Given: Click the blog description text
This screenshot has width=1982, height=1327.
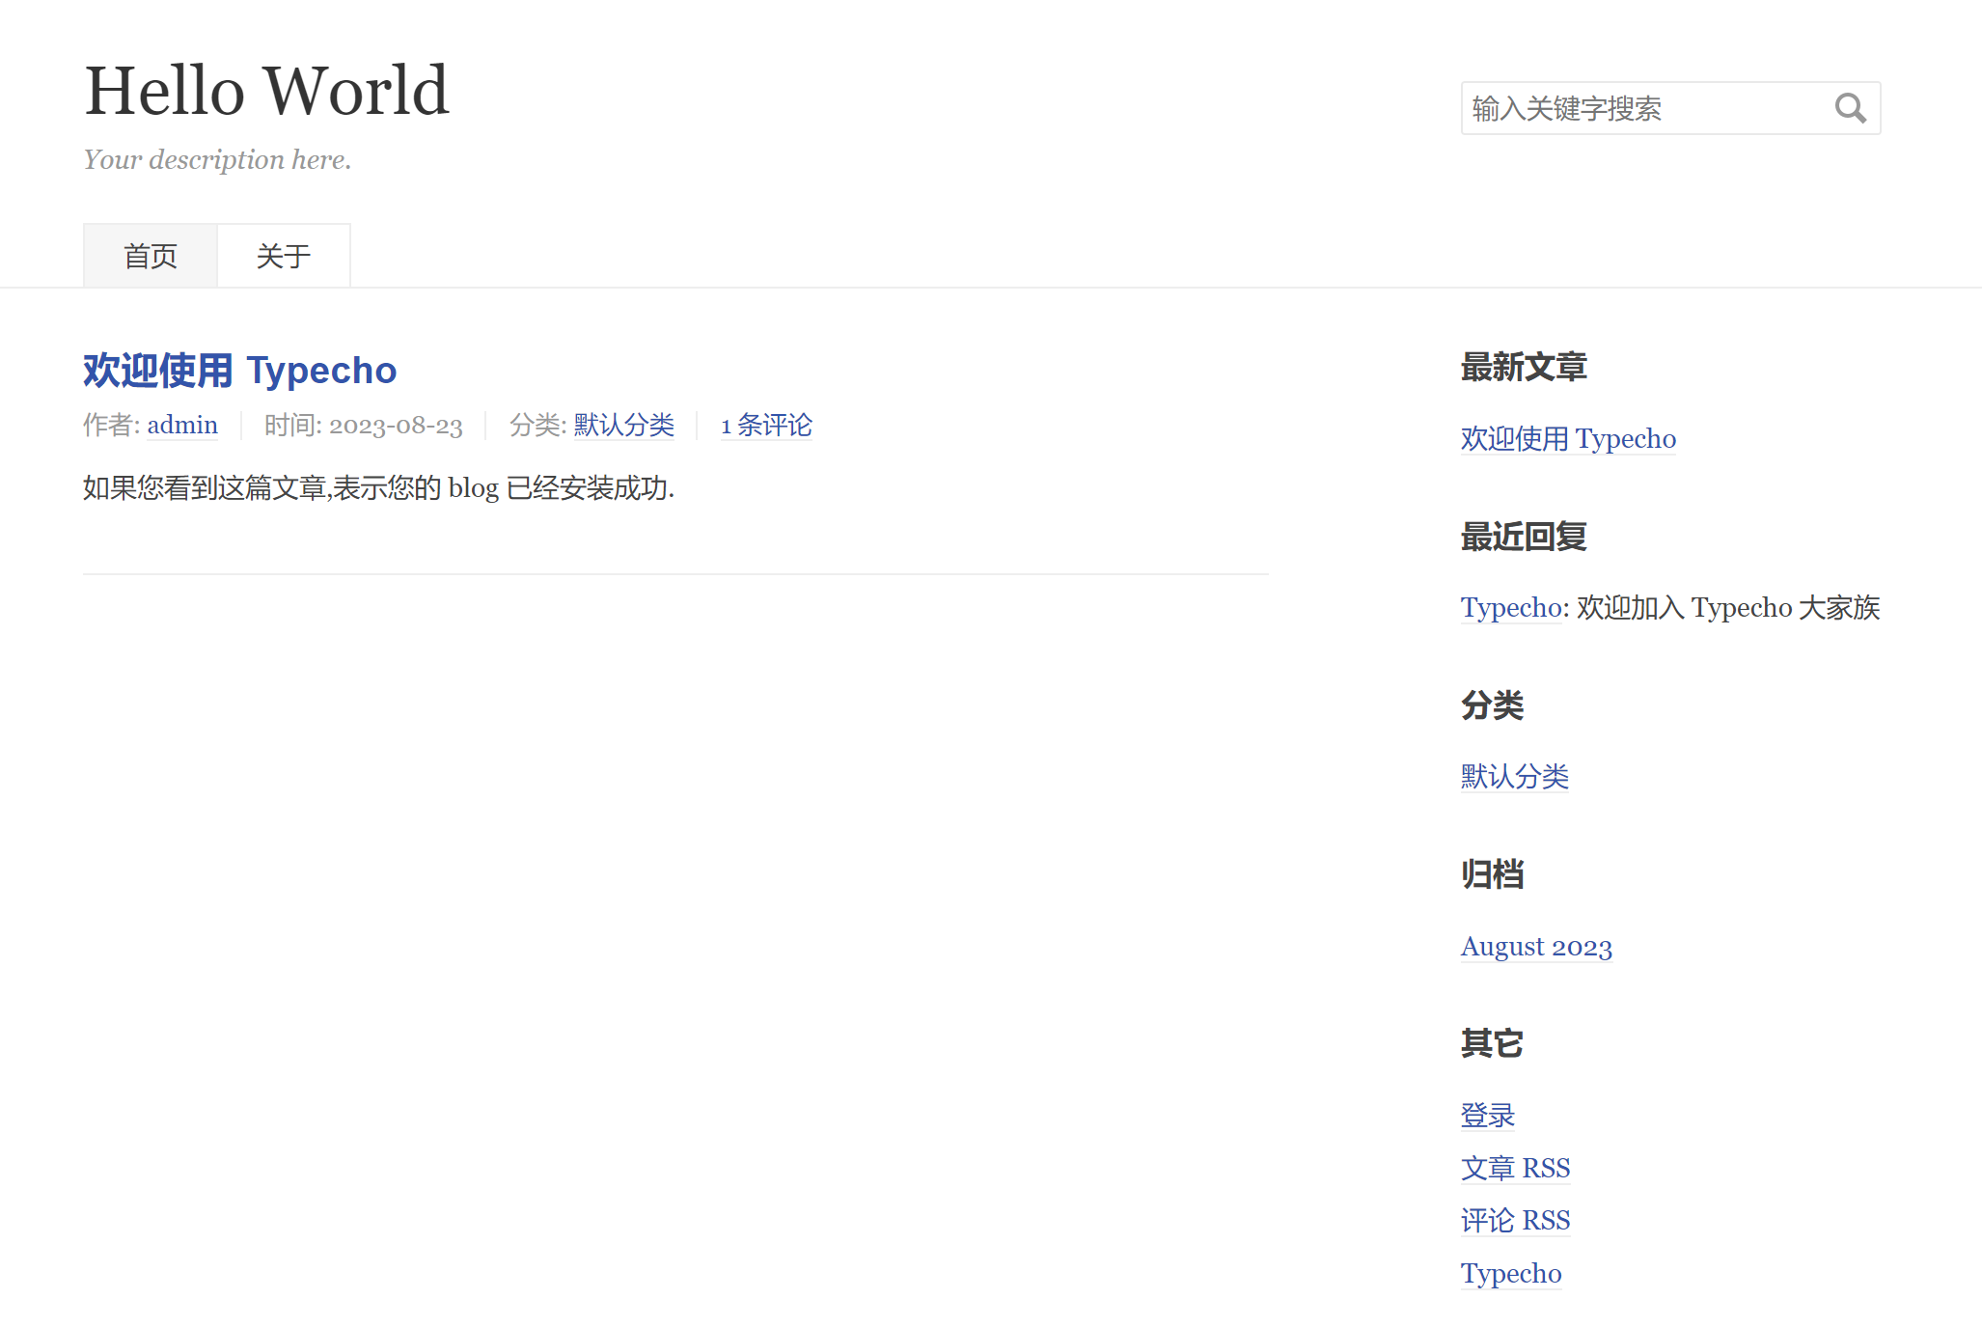Looking at the screenshot, I should pos(216,159).
